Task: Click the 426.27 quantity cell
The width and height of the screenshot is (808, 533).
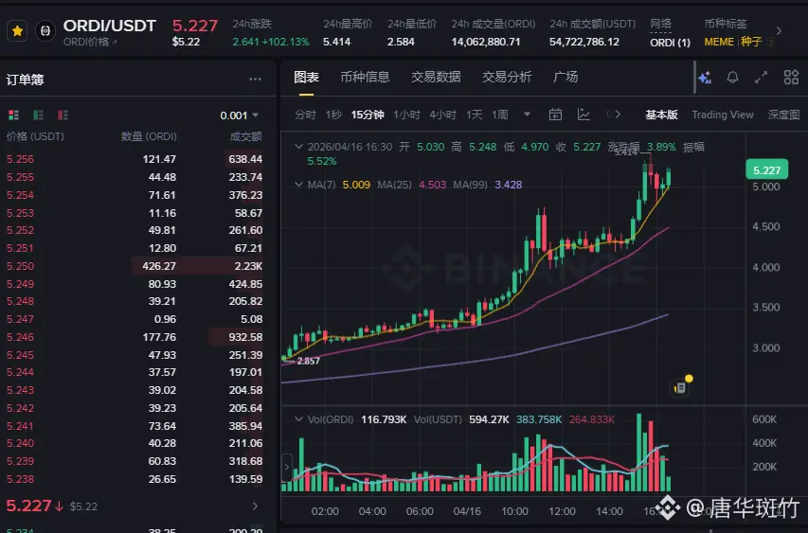Action: point(159,266)
